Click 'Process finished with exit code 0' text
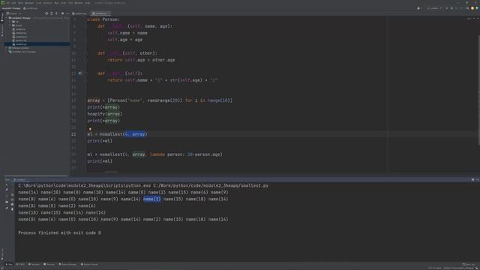The image size is (480, 270). [59, 232]
